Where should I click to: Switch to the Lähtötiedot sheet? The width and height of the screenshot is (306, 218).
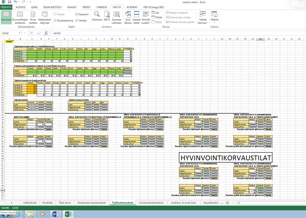click(30, 203)
